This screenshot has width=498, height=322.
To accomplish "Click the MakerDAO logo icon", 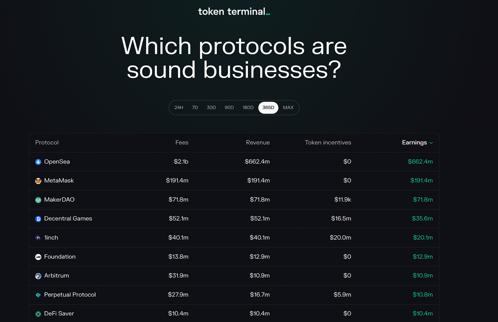I will [x=38, y=200].
